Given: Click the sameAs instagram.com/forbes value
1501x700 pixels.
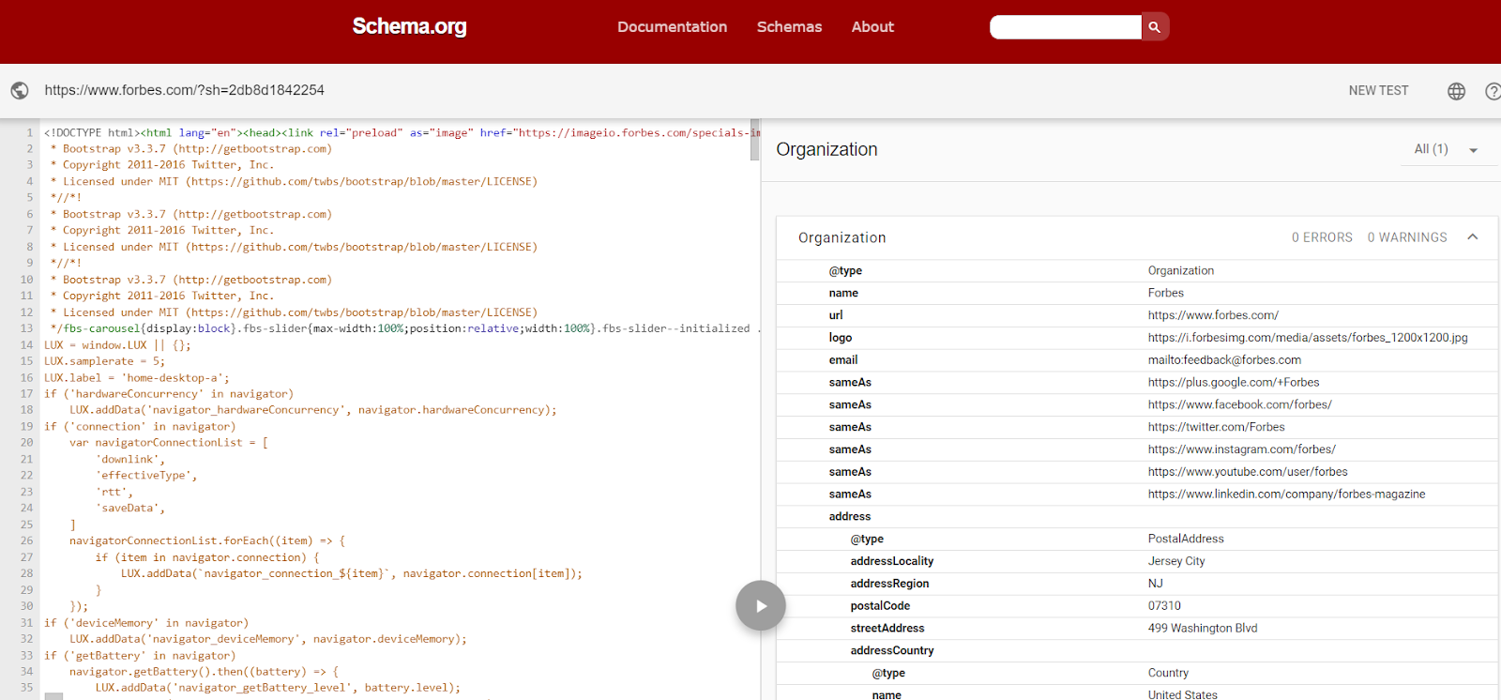Looking at the screenshot, I should (x=1241, y=449).
